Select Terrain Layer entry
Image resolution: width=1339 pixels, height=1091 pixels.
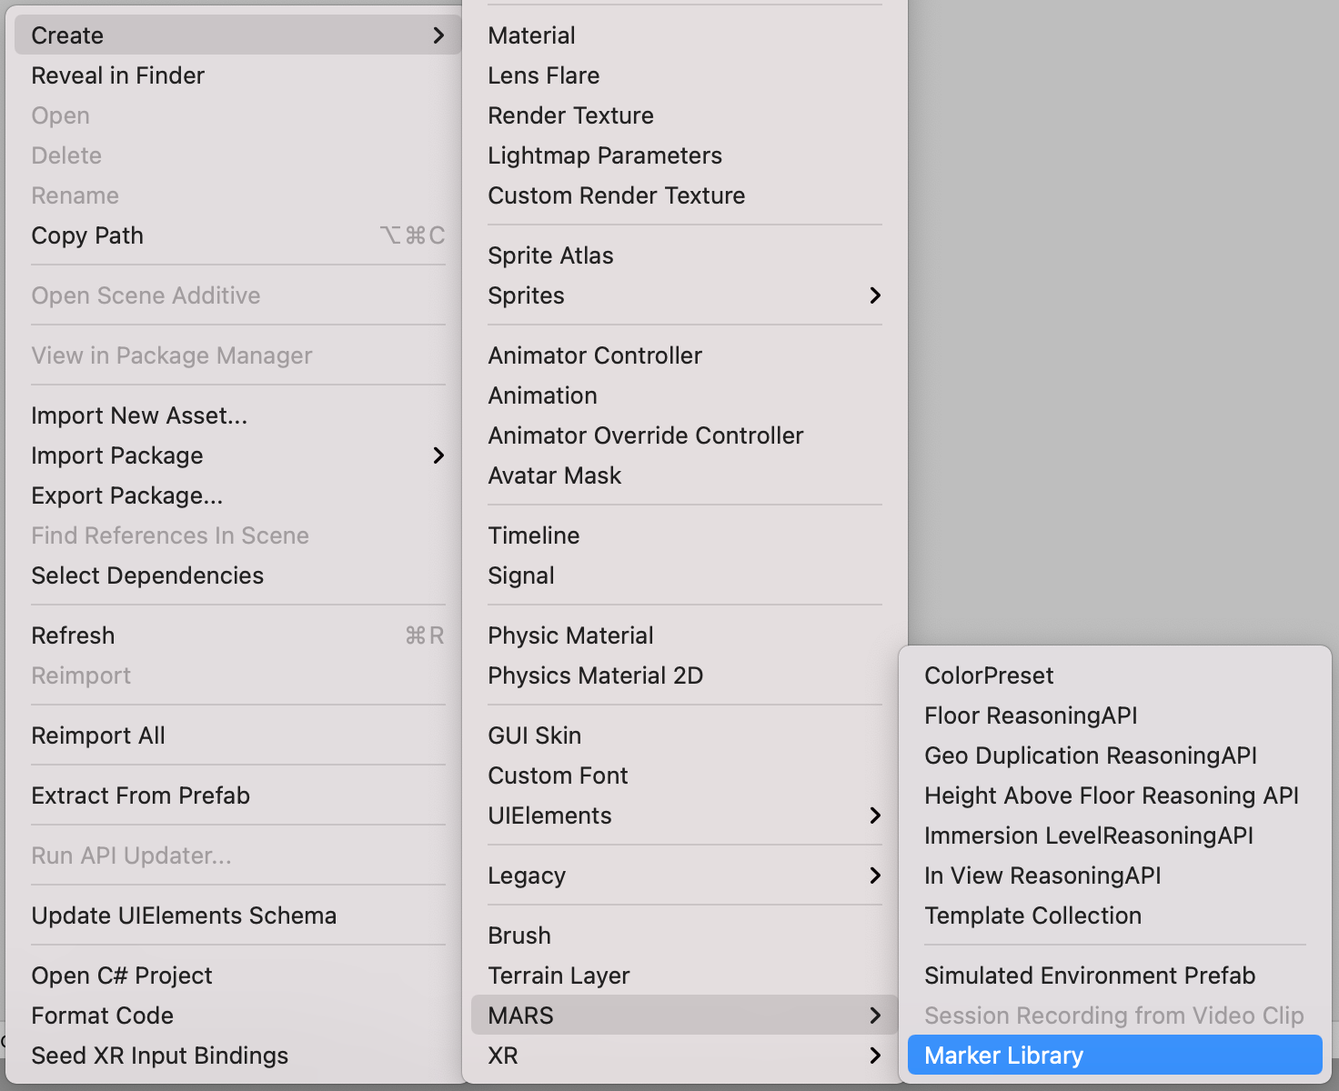(559, 976)
